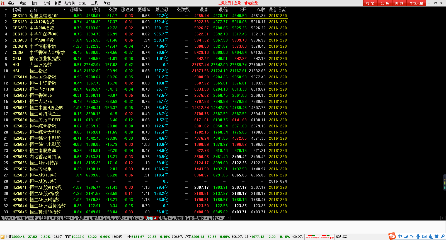Toggle the moon full/half-width icon
Screen dimensions: 446x240
[406, 236]
